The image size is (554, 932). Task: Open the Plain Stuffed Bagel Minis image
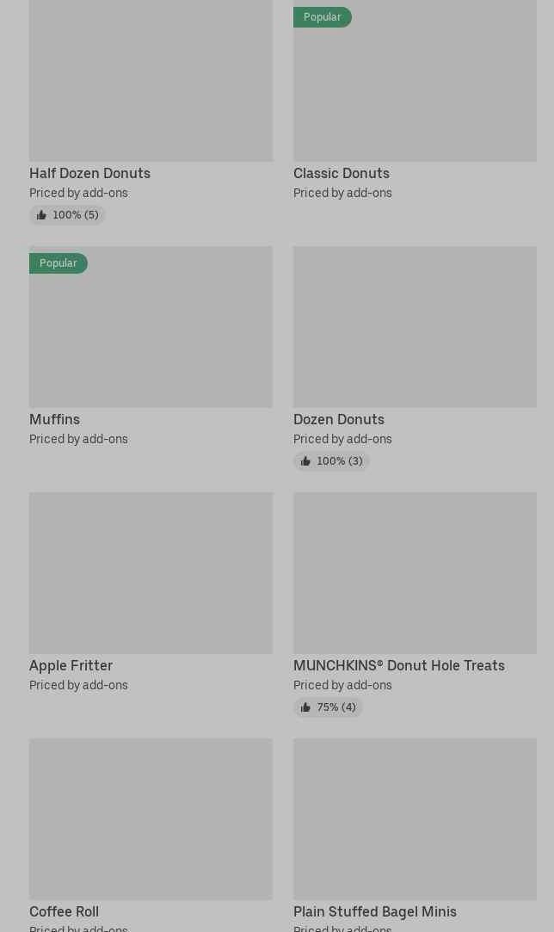pos(415,819)
